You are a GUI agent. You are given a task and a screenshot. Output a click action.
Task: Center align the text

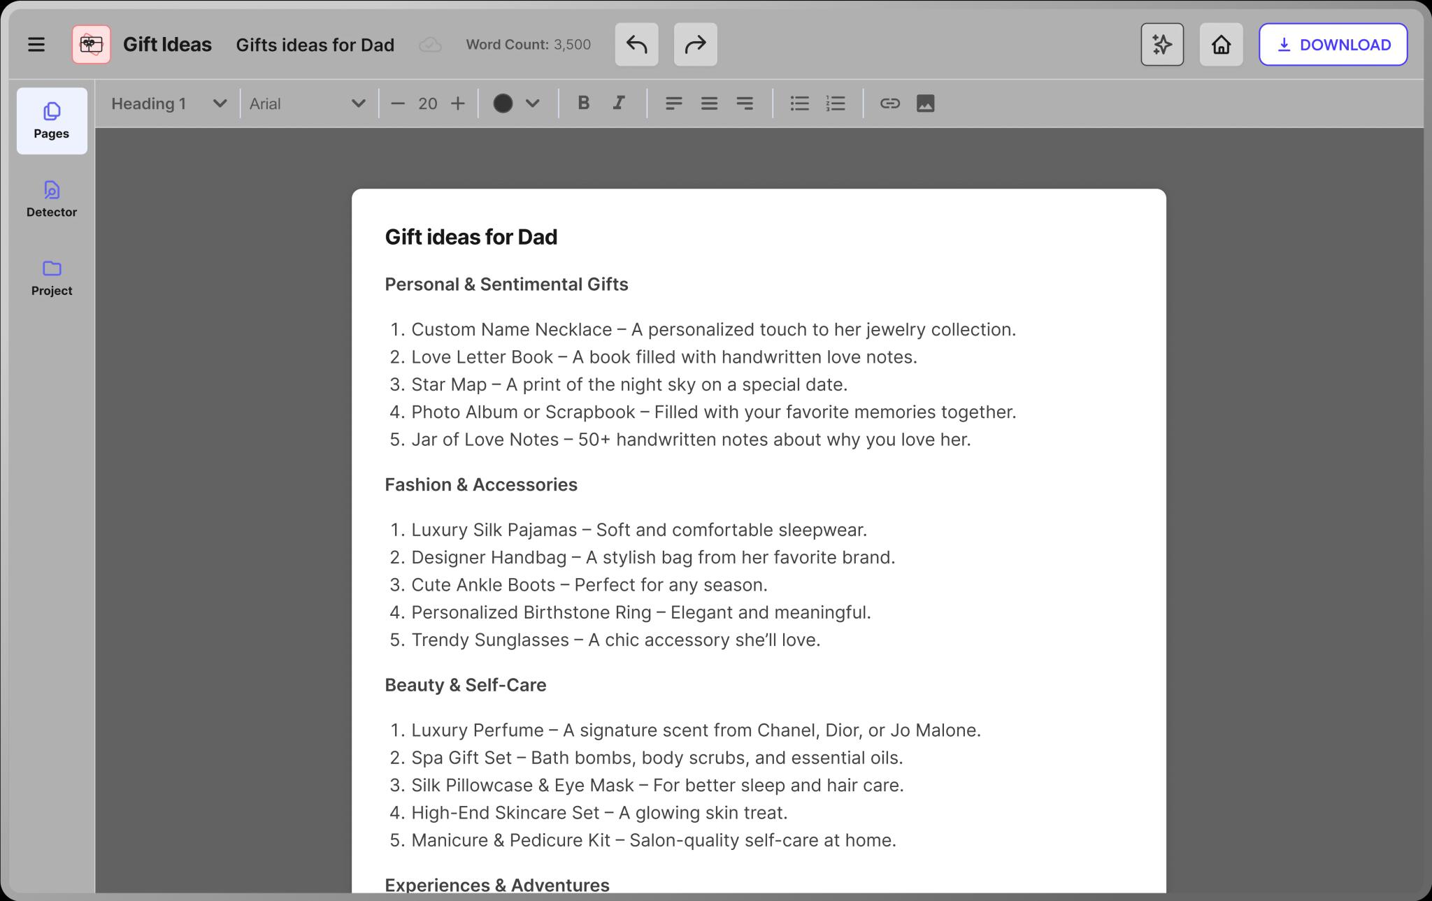[709, 103]
